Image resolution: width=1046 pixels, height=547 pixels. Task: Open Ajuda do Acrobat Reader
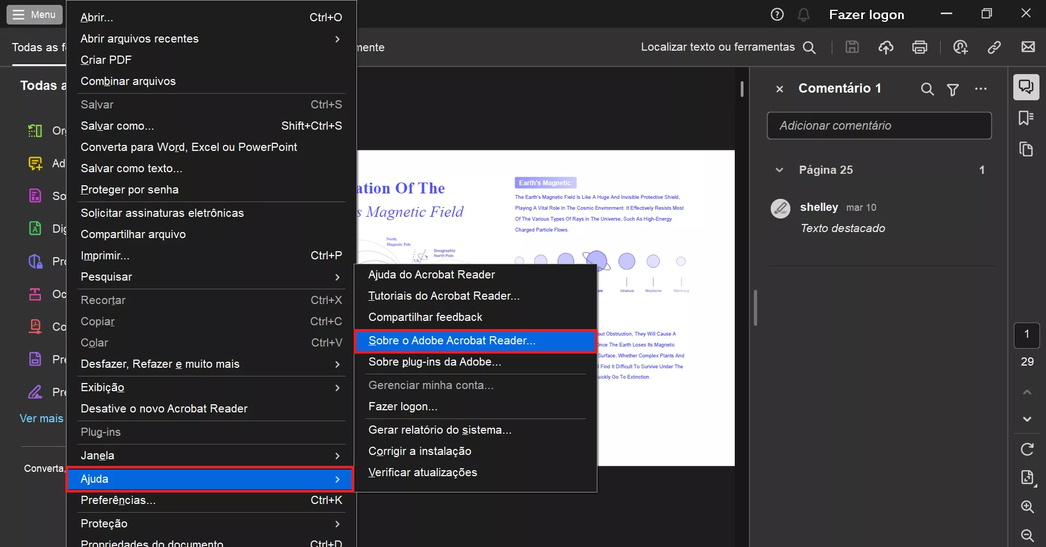(x=475, y=275)
